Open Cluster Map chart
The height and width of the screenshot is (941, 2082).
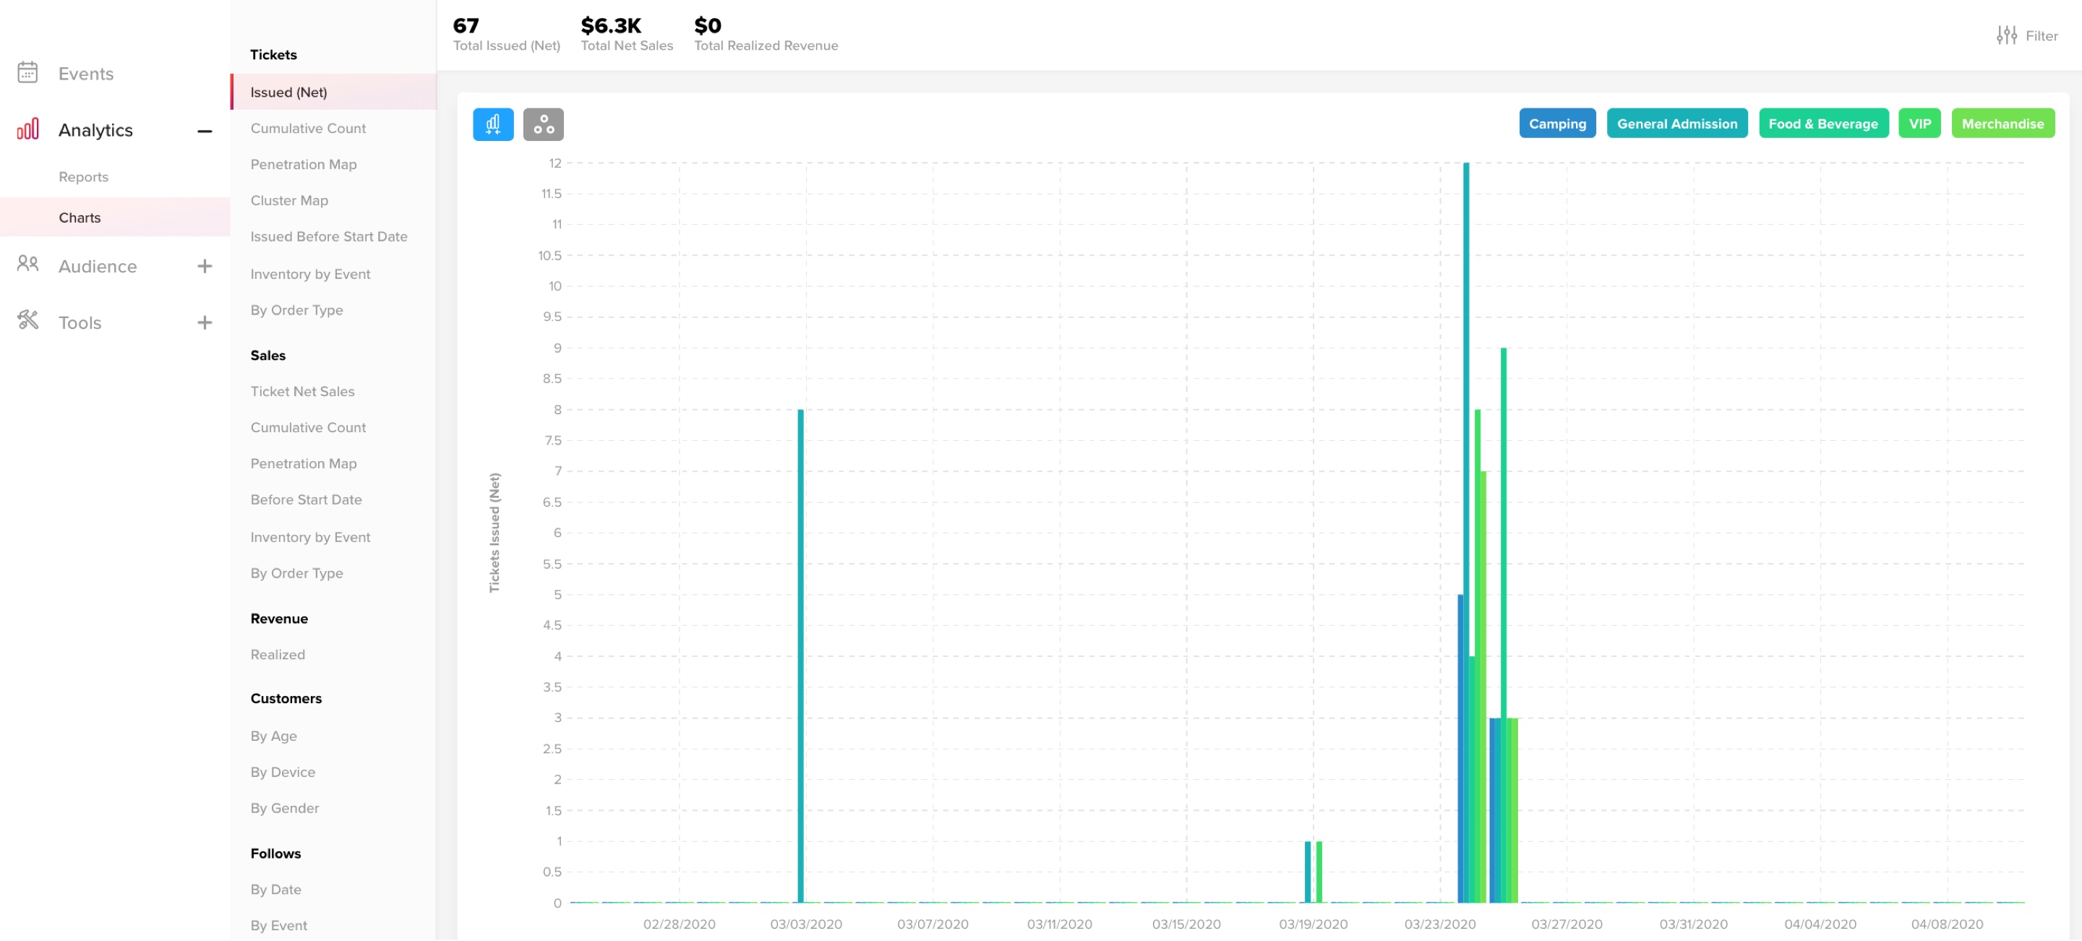pos(288,200)
